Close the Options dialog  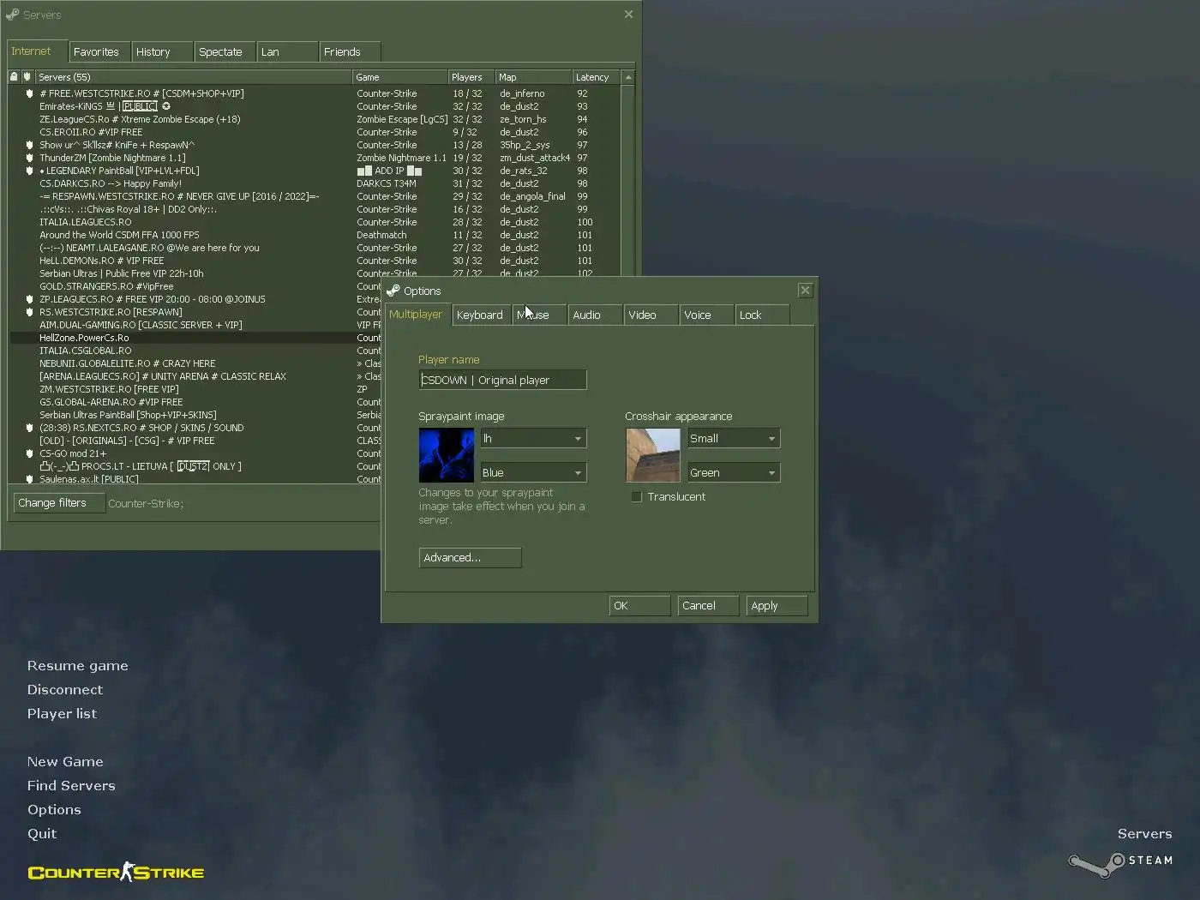(805, 291)
